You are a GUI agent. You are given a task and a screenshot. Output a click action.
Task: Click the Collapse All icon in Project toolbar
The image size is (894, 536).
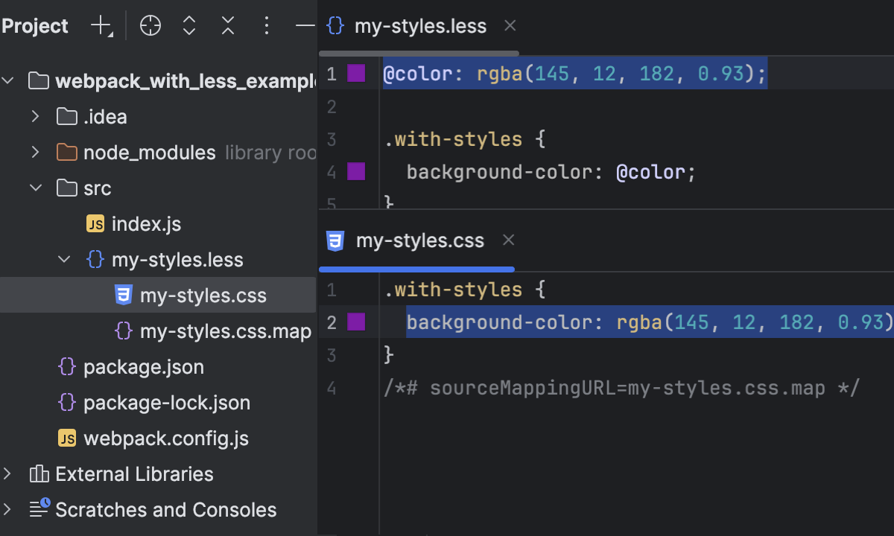pos(227,25)
